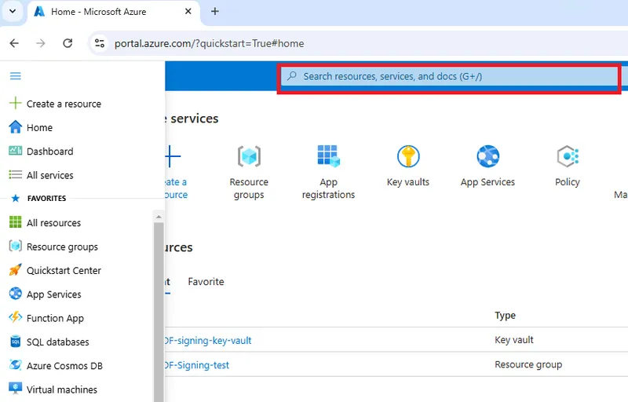This screenshot has height=402, width=628.
Task: Click the favorites list scrollbar thumb
Action: (159, 312)
